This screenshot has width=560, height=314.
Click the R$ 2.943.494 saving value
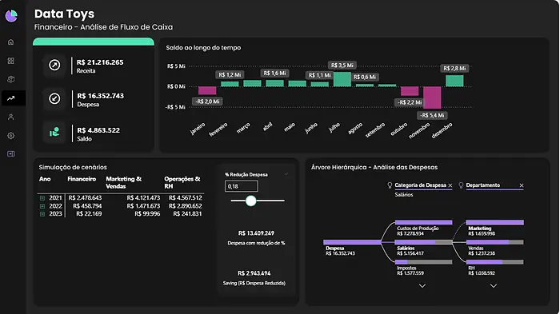coord(254,273)
